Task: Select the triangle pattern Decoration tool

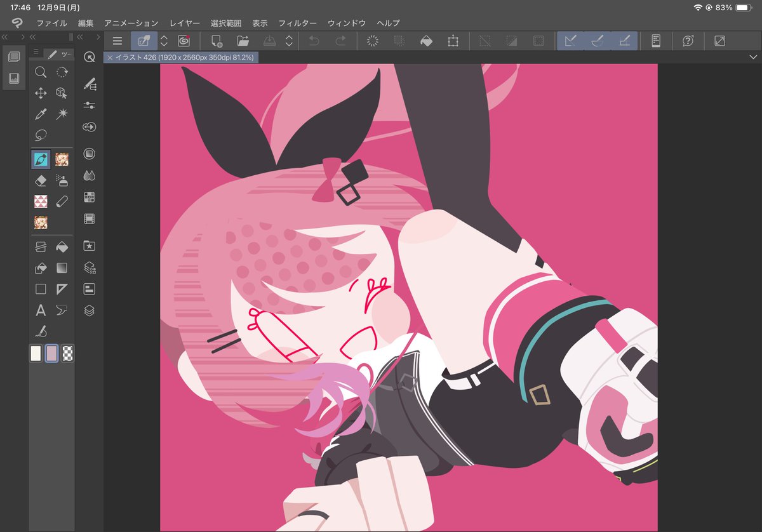Action: 41,201
